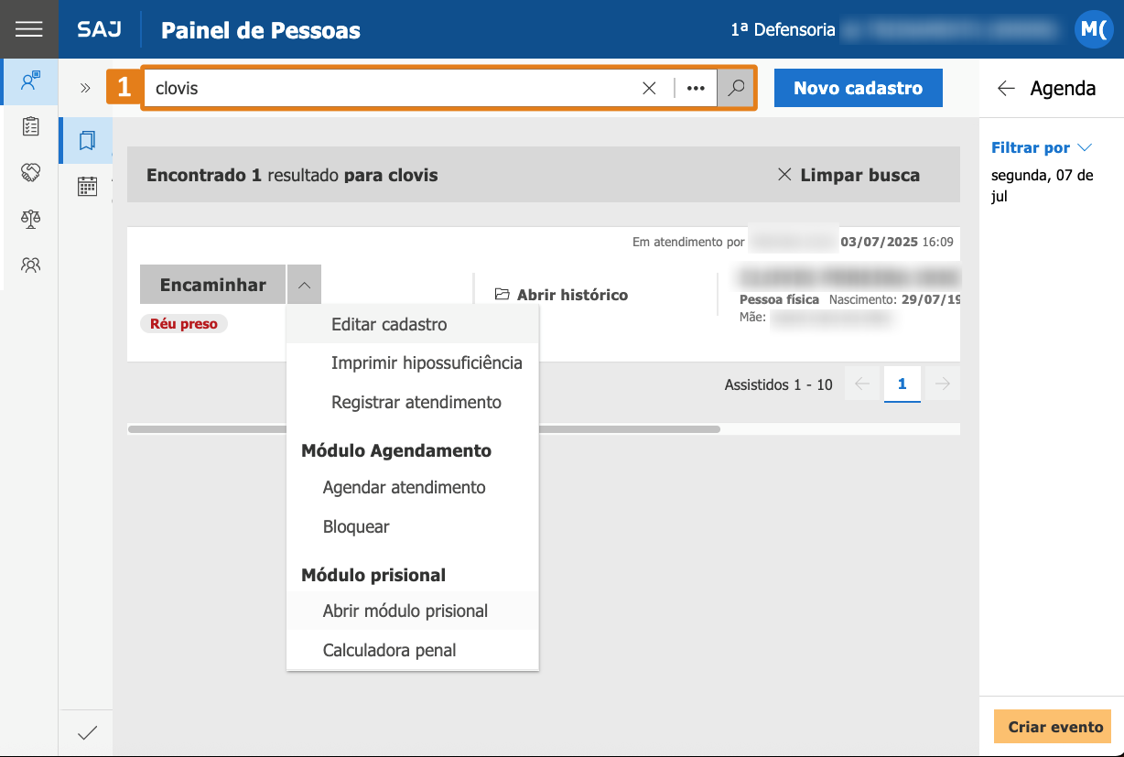Choose Abrir módulo prisional from menu
1124x757 pixels.
(405, 611)
